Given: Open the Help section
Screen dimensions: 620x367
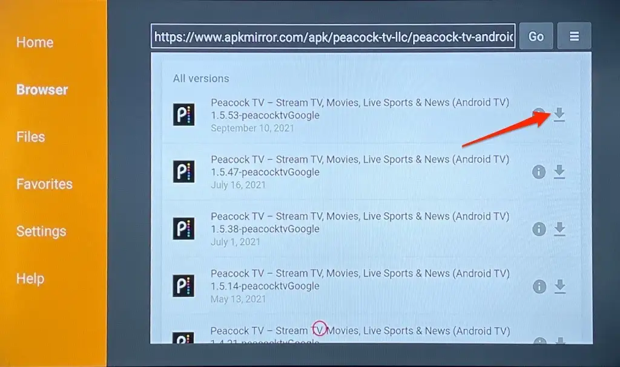Looking at the screenshot, I should coord(30,279).
